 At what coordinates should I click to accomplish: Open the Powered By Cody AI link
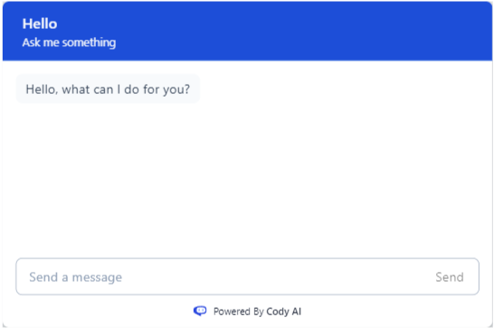pos(247,311)
